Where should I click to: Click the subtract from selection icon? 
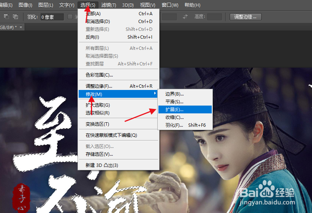pyautogui.click(x=6, y=17)
